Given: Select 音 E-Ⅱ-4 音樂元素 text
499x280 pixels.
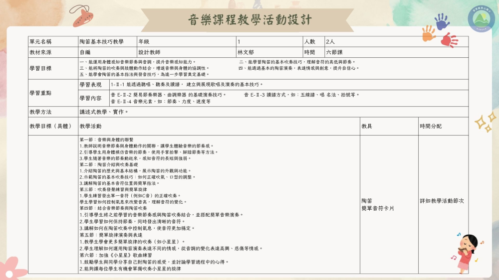Looking at the screenshot, I should [160, 102].
